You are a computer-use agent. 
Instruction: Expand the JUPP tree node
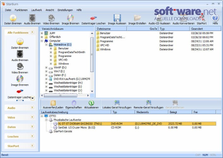[42, 33]
